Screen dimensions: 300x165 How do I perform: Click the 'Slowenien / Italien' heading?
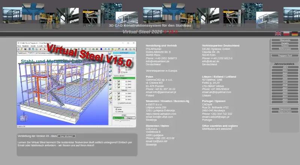coord(157,126)
